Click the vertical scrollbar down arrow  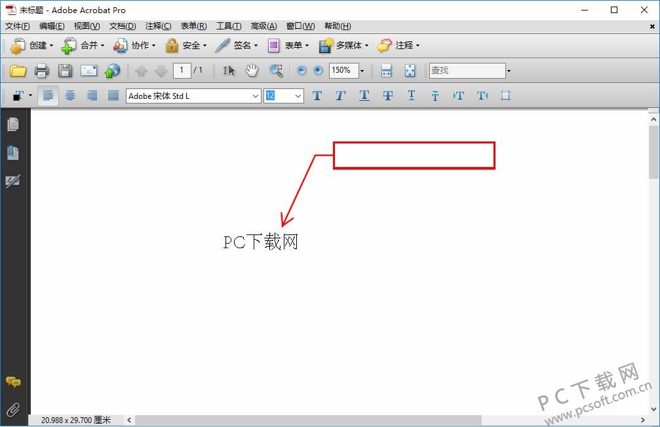point(653,409)
